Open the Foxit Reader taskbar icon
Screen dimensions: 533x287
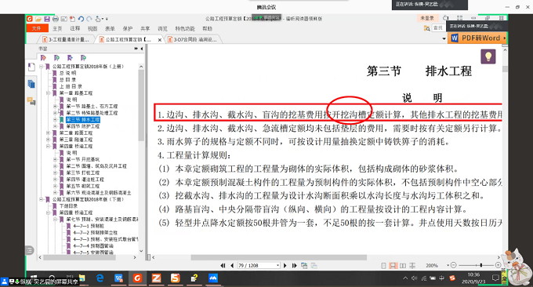(137, 278)
